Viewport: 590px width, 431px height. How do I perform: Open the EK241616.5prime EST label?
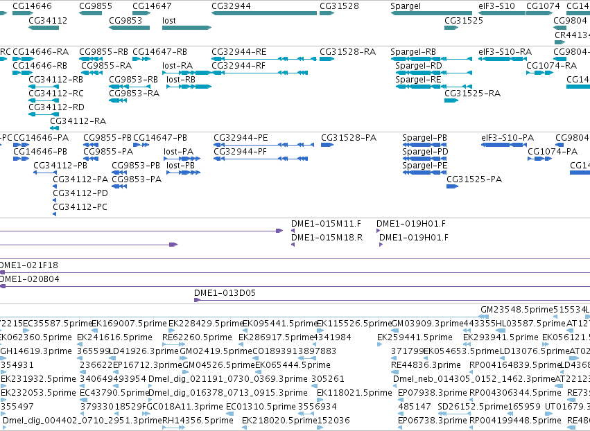pos(115,337)
